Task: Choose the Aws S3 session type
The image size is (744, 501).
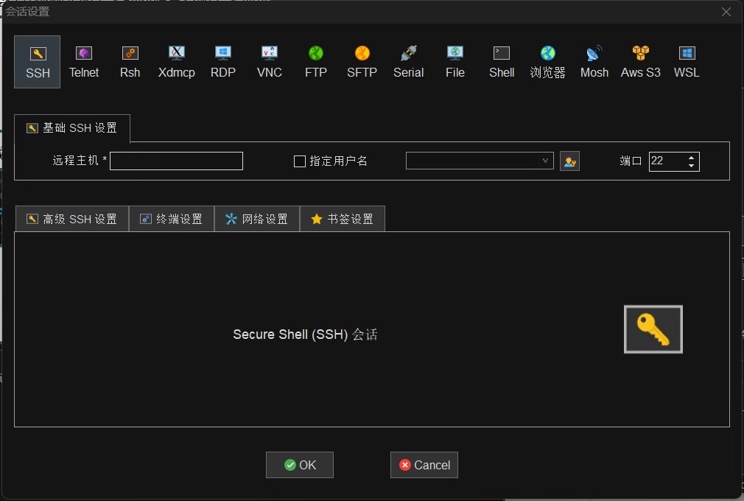Action: point(641,62)
